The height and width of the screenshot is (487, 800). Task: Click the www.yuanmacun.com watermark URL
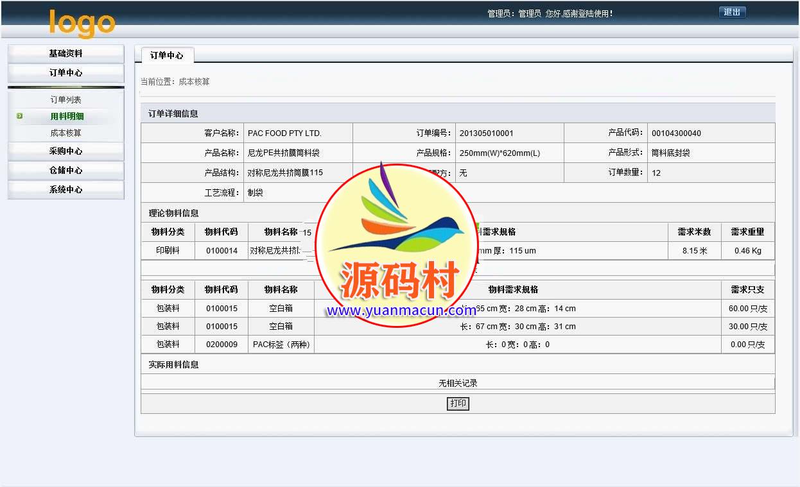click(x=401, y=311)
